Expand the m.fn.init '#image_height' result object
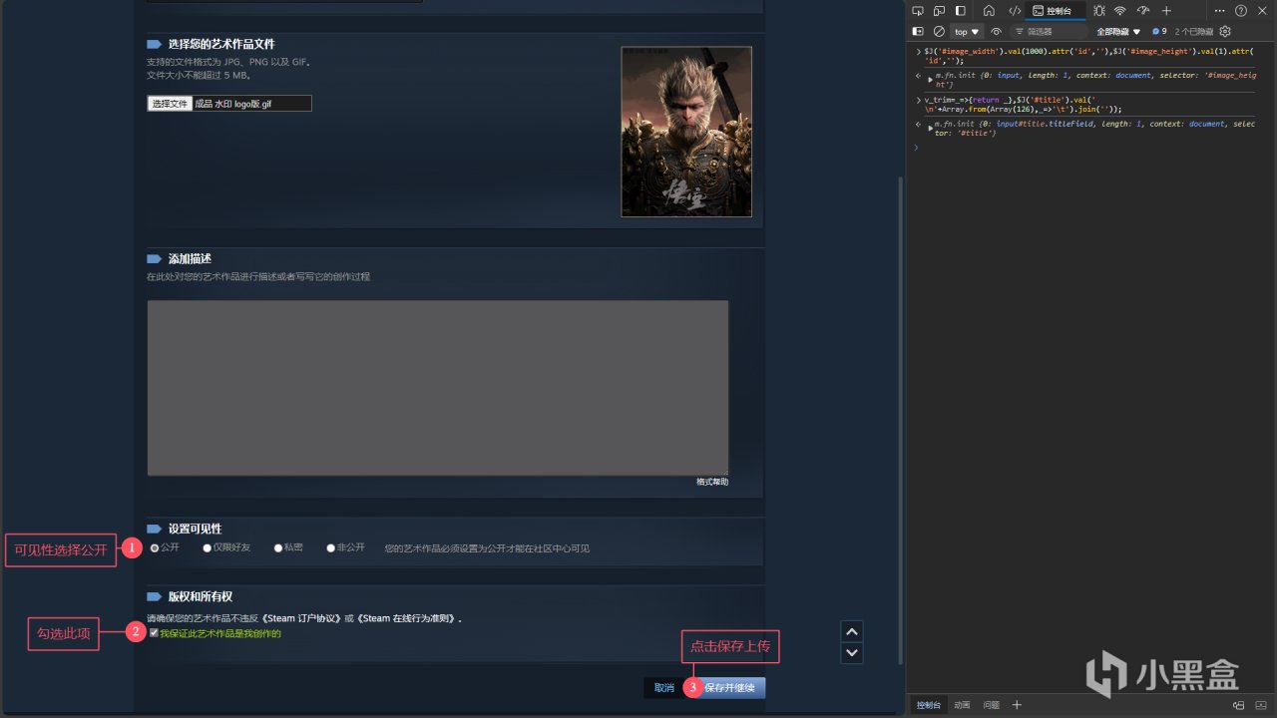The height and width of the screenshot is (718, 1277). 931,78
